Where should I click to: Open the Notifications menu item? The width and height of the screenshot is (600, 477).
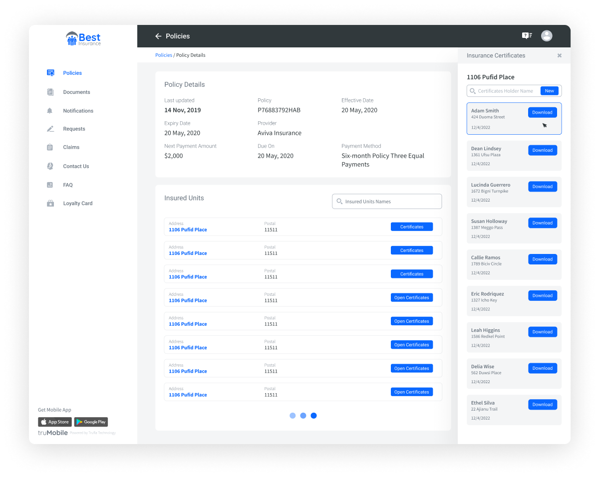tap(78, 111)
